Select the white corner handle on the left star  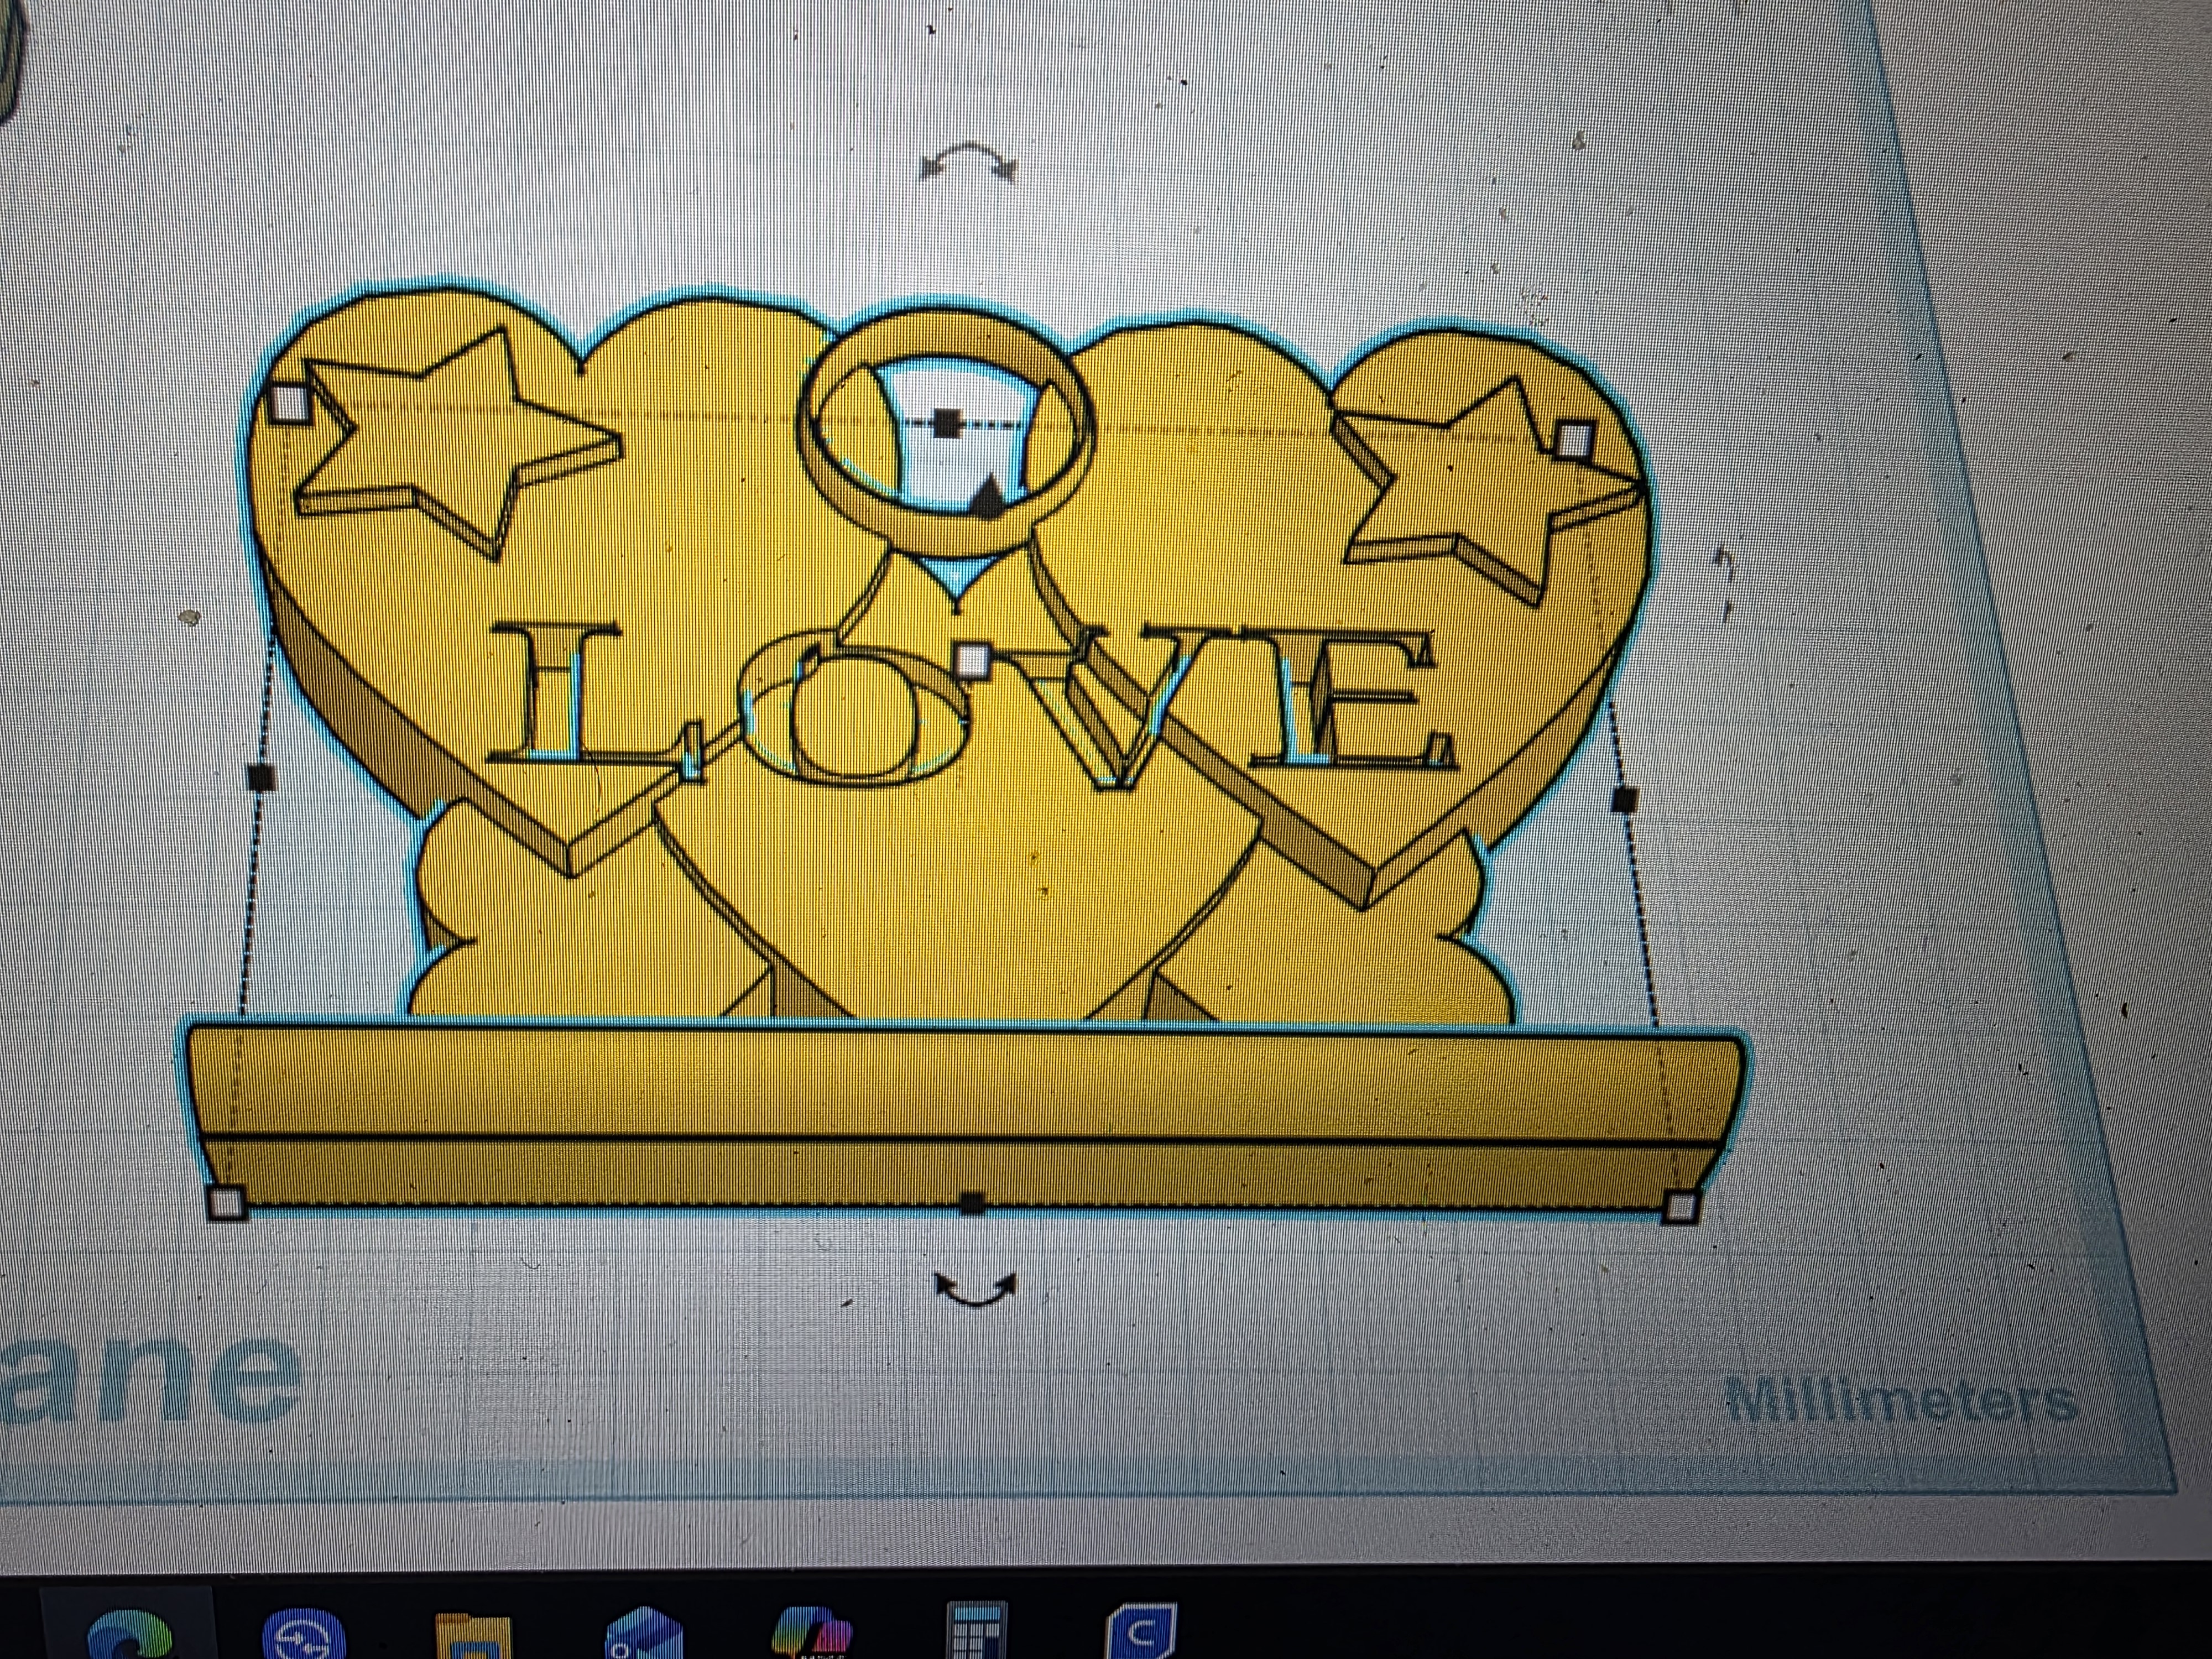coord(291,404)
